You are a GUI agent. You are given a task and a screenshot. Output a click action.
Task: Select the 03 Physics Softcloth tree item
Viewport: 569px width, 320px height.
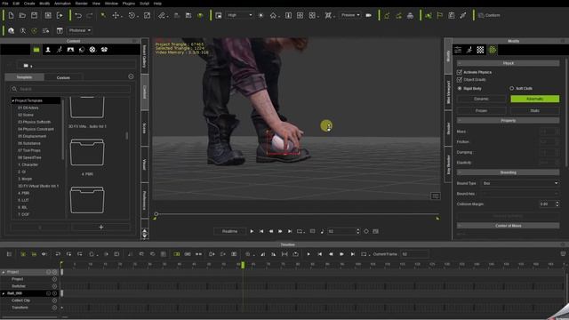point(34,122)
